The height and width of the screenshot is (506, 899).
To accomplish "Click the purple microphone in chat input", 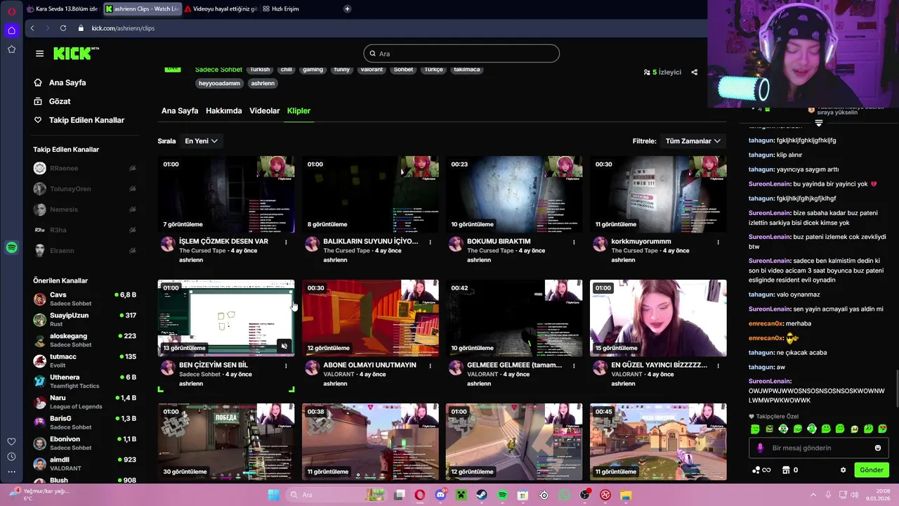I will (x=760, y=448).
